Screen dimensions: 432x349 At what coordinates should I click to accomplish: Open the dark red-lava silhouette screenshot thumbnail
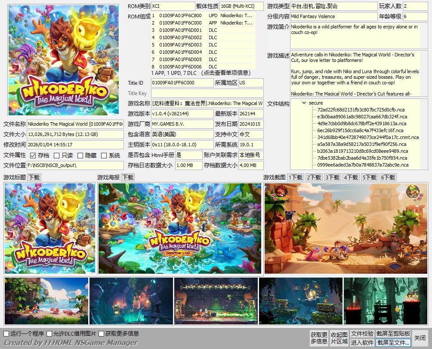(386, 301)
